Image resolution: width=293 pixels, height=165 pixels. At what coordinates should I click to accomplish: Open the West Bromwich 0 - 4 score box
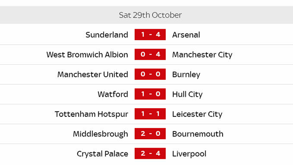click(x=150, y=54)
